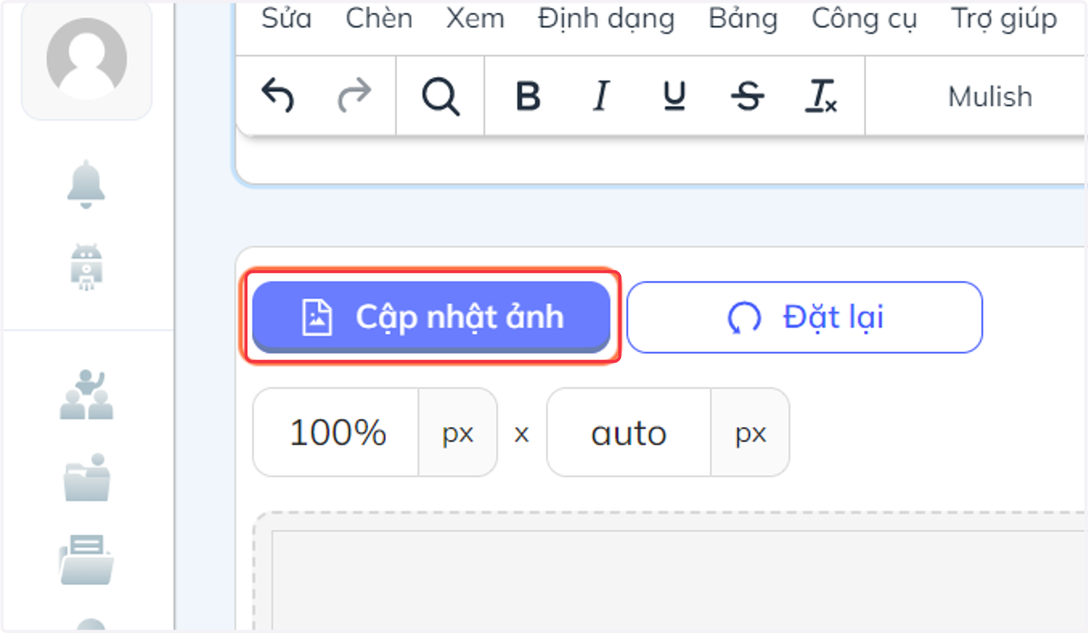The height and width of the screenshot is (633, 1088).
Task: Open the Bảng menu
Action: tap(743, 18)
